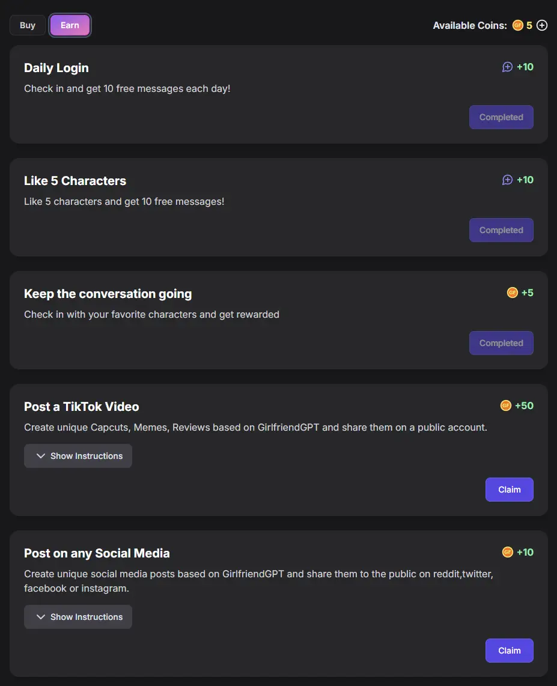557x686 pixels.
Task: Click the gold coin icon in Available Coins
Action: (x=517, y=25)
